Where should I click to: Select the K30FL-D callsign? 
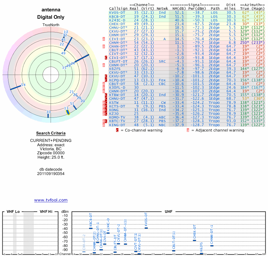coord(117,87)
